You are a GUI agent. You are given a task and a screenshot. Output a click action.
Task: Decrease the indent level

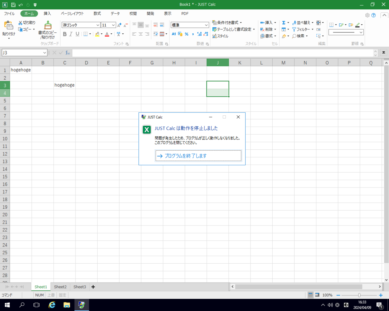156,25
